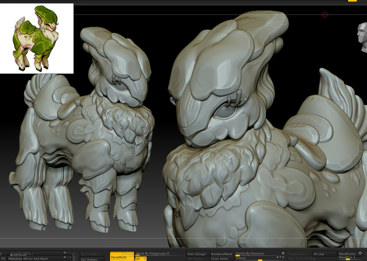Toggle the Mirror XYZ axis icons

(68, 253)
